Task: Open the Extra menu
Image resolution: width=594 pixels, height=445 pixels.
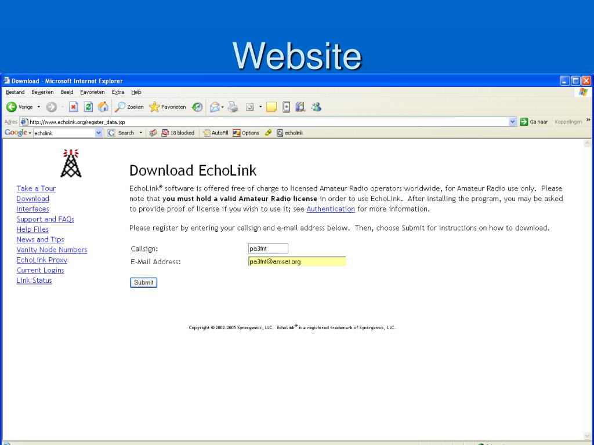Action: coord(118,92)
